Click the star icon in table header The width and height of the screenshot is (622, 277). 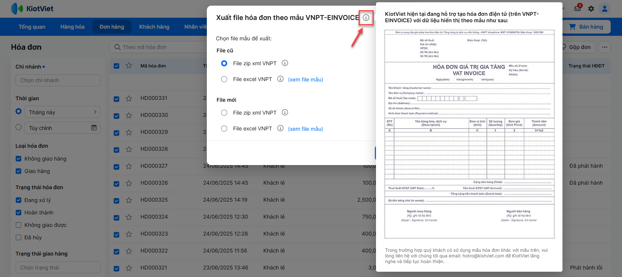[x=129, y=65]
